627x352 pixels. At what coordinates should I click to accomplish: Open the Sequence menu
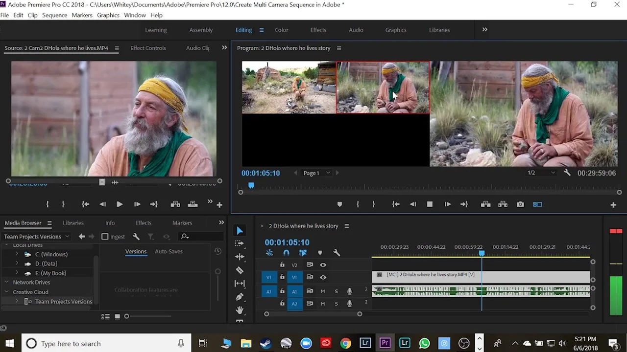pos(54,15)
